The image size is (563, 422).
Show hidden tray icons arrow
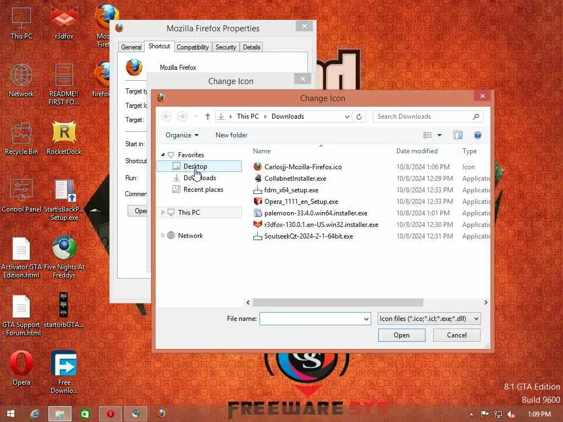tap(471, 414)
